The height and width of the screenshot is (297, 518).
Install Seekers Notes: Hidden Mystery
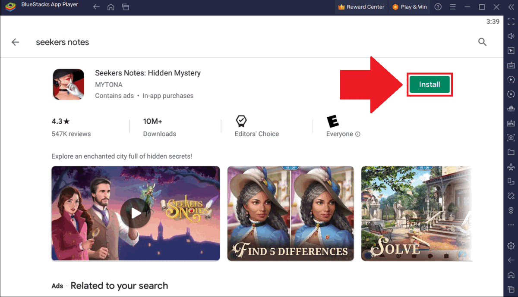tap(430, 84)
